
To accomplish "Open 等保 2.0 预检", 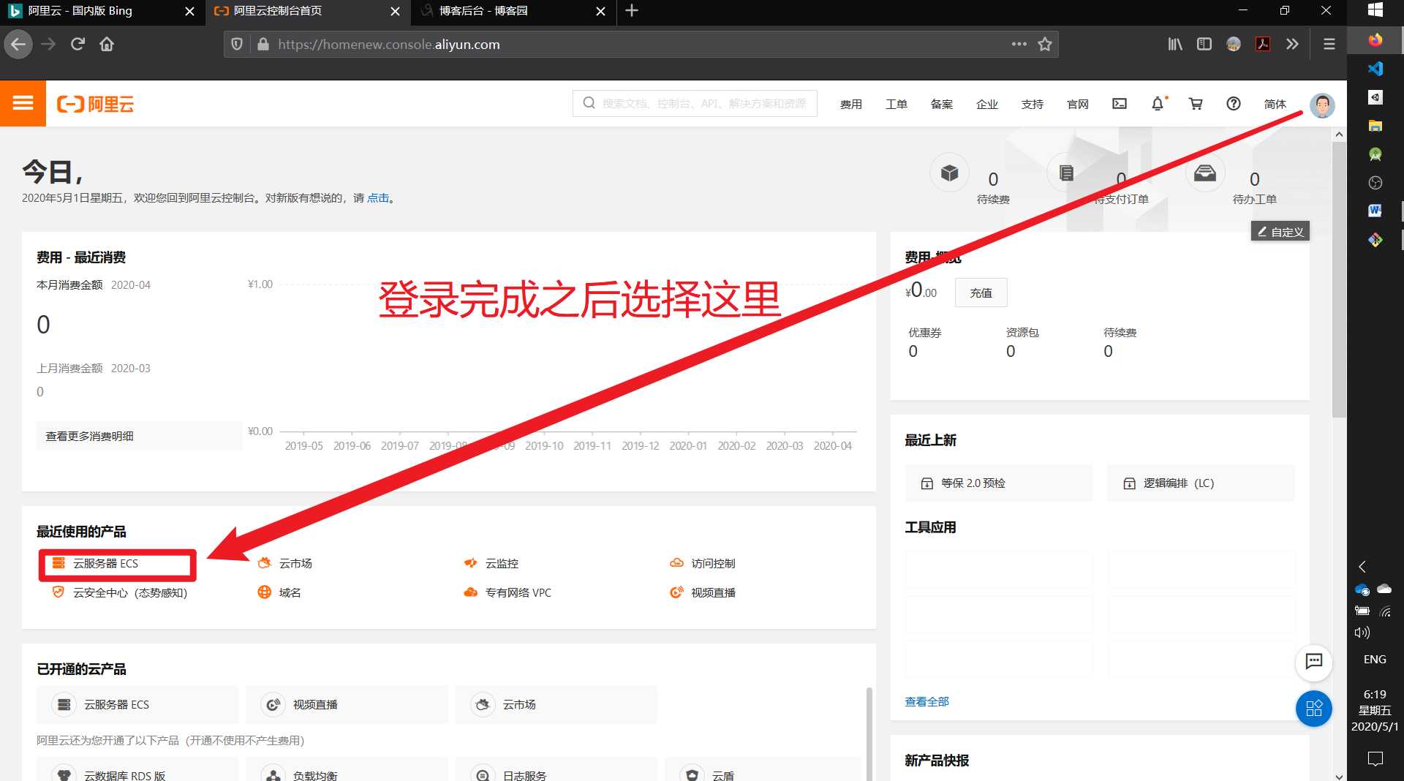I will [999, 483].
